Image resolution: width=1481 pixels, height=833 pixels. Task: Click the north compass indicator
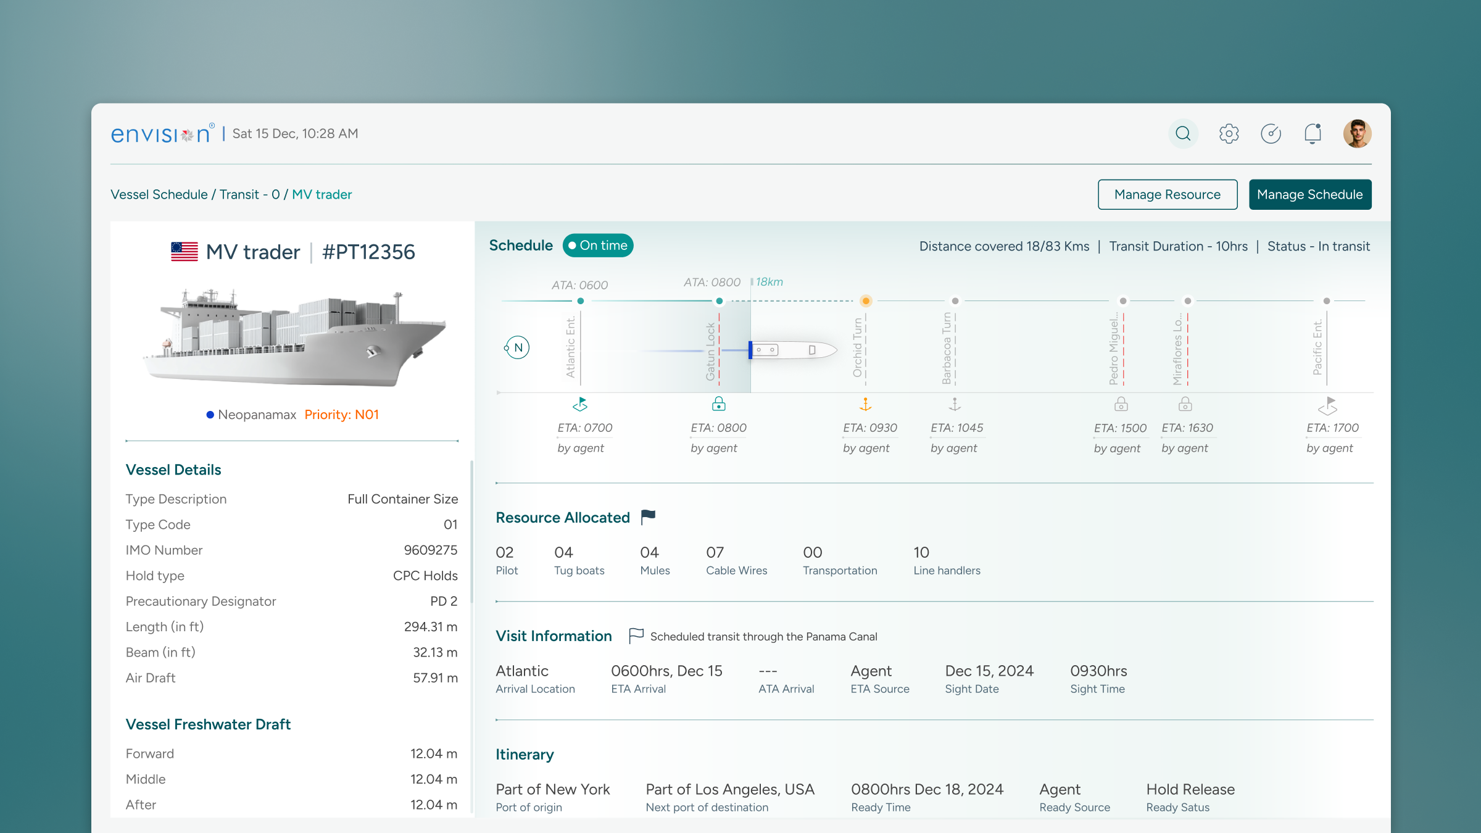coord(517,348)
